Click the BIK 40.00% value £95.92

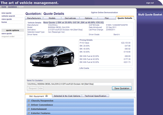tap(128, 49)
